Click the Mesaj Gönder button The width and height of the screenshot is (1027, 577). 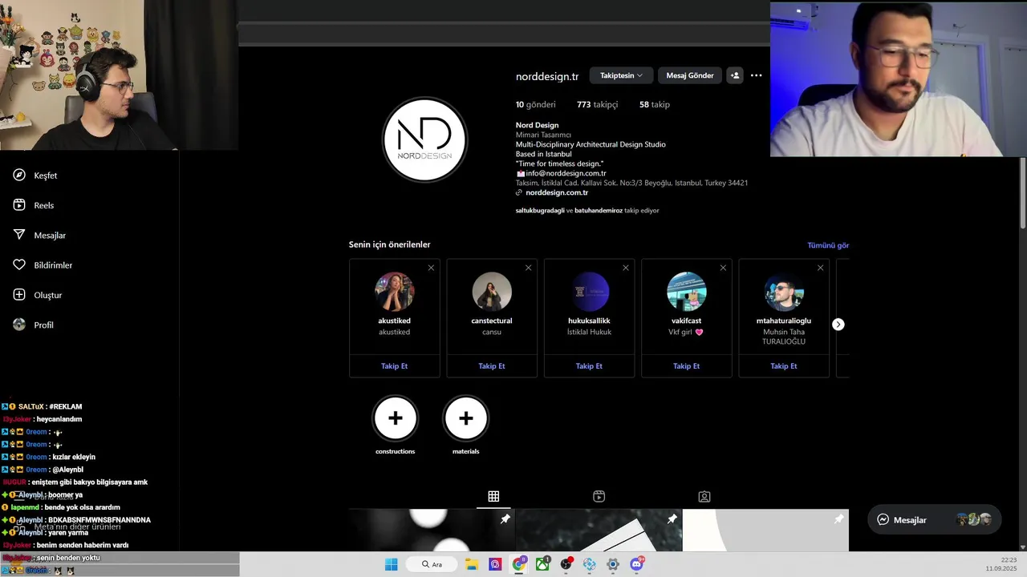(689, 75)
